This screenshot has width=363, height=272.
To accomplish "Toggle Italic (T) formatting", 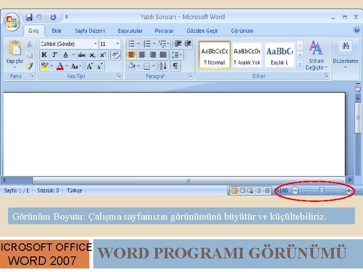I will pos(54,55).
